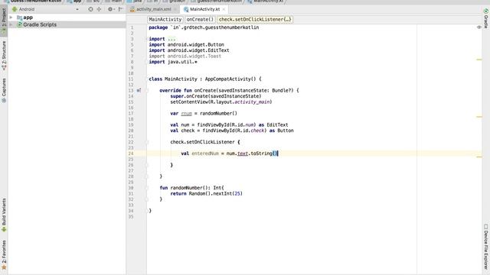Viewport: 490px width, 275px height.
Task: Click 'Random().nextInt(25)' on line 31
Action: click(216, 193)
